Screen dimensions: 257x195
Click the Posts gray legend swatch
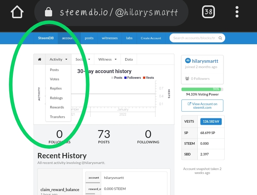[112, 78]
